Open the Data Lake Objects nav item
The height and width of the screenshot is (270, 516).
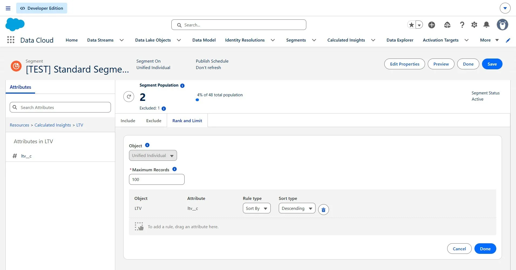point(153,40)
